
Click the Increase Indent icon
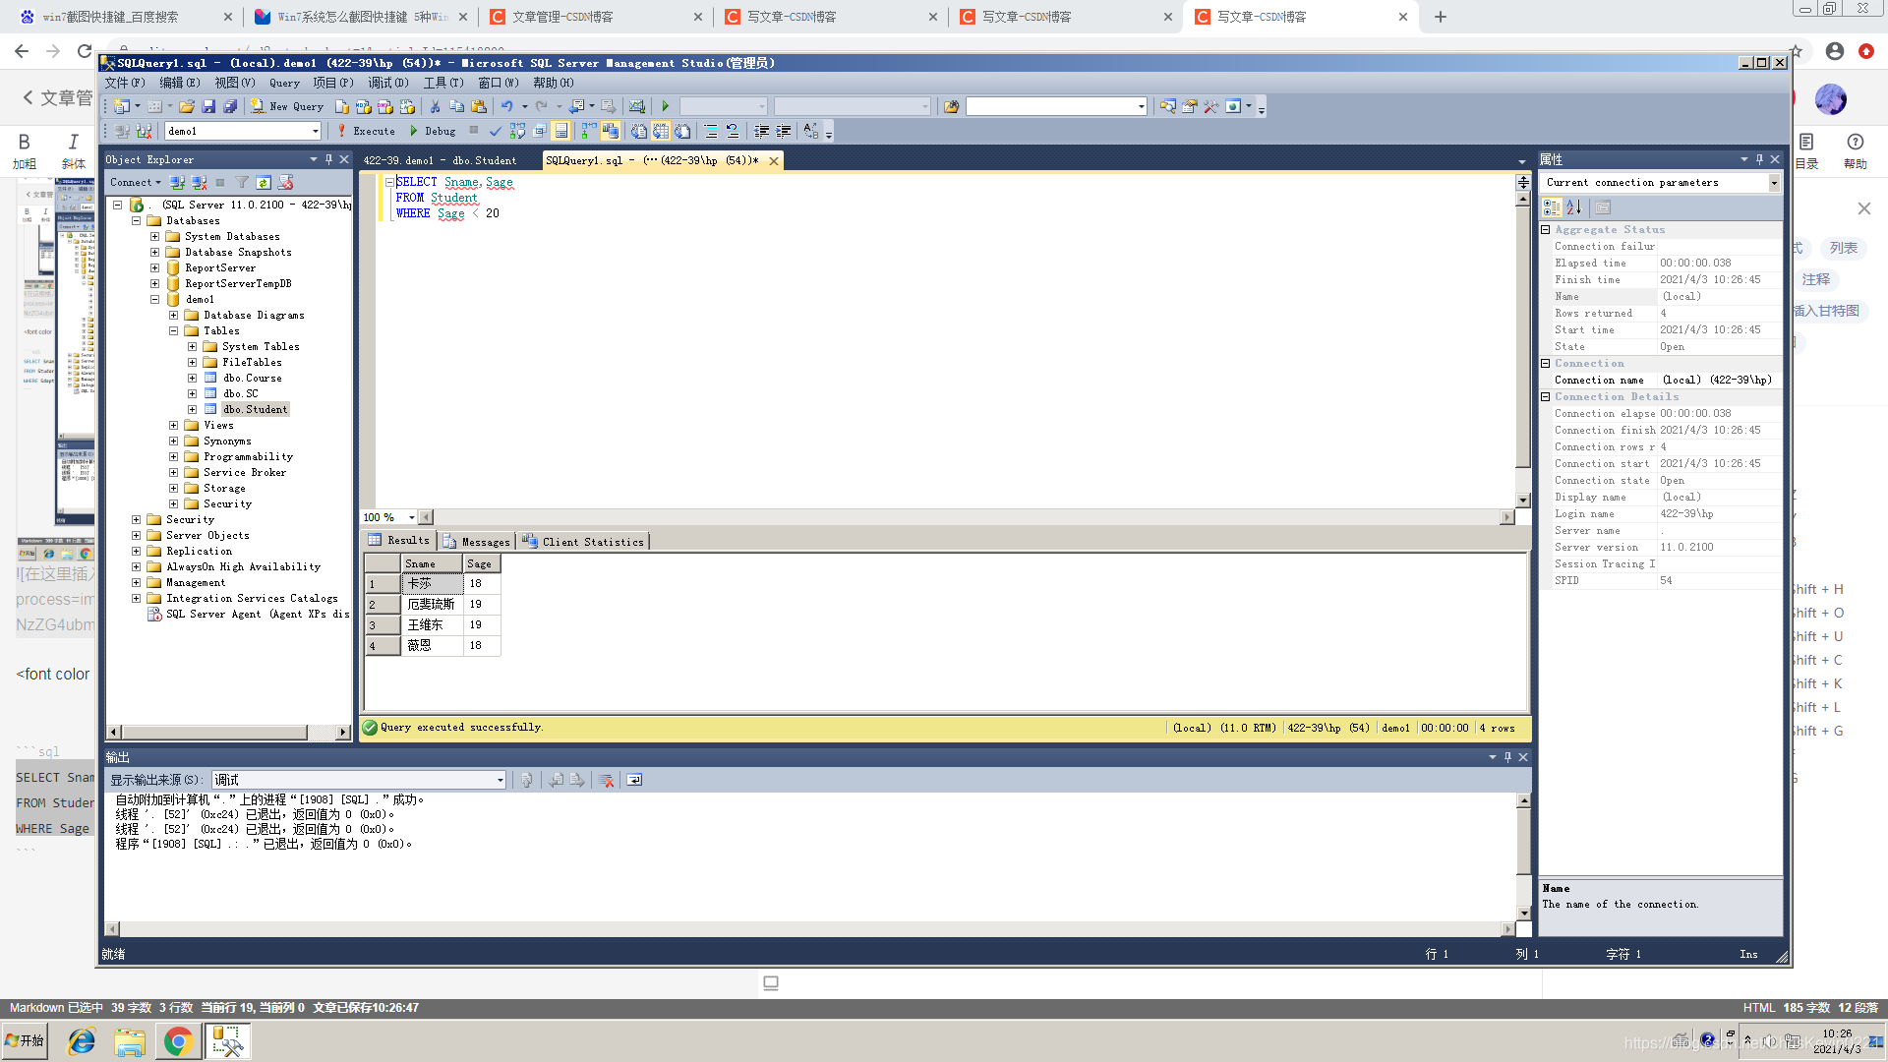tap(784, 131)
